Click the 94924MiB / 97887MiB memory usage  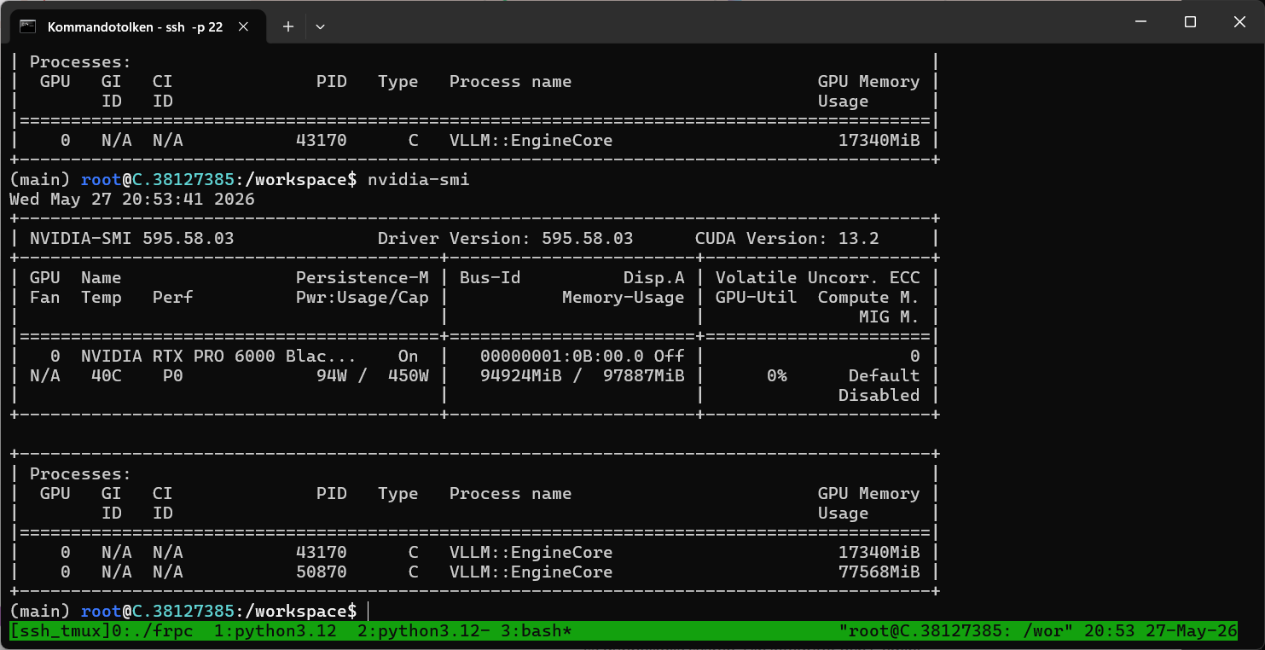pyautogui.click(x=582, y=376)
